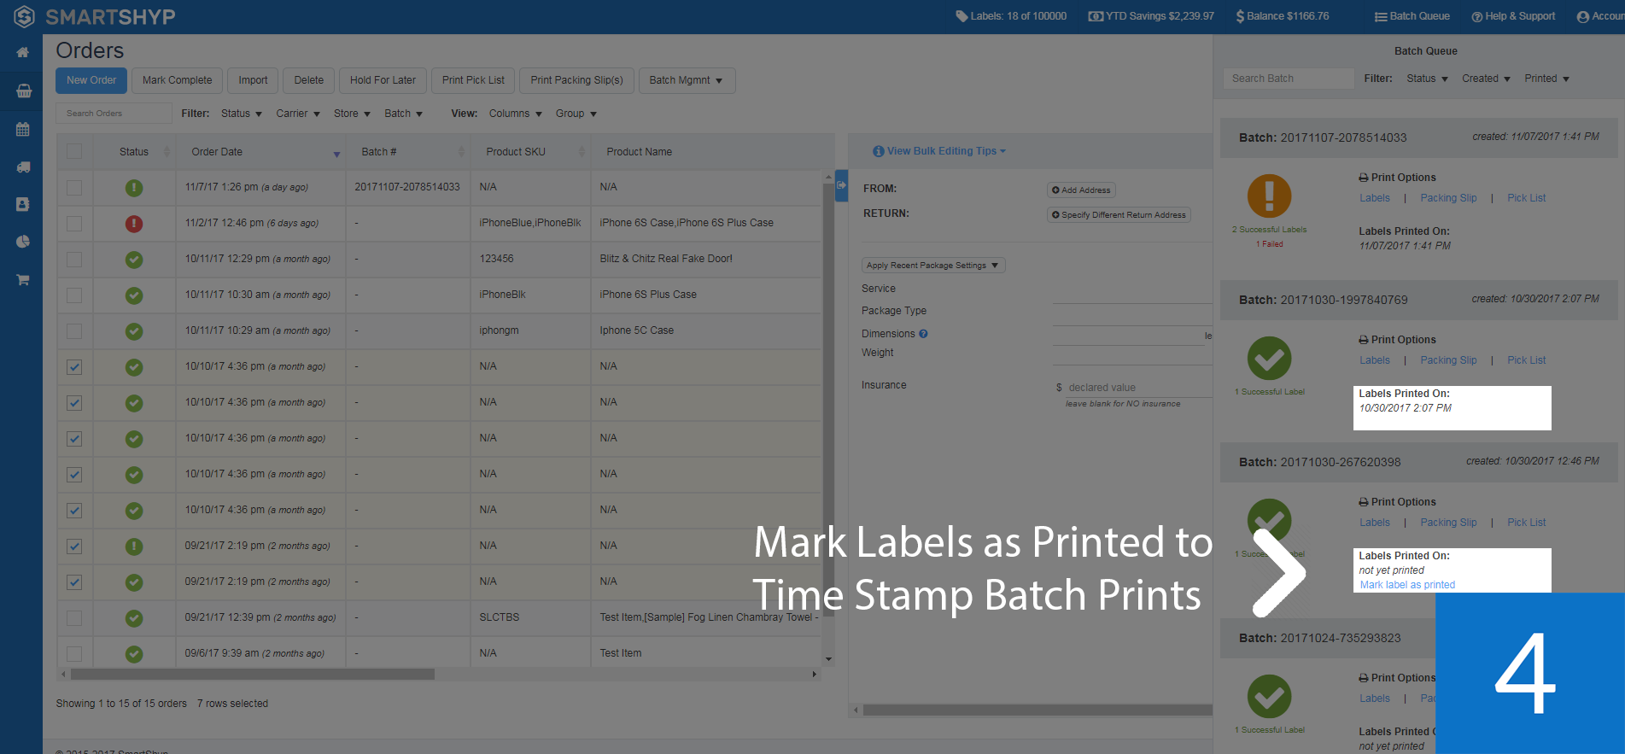The width and height of the screenshot is (1625, 754).
Task: Check the 09/21/17 12:39 pm order checkbox
Action: [74, 618]
